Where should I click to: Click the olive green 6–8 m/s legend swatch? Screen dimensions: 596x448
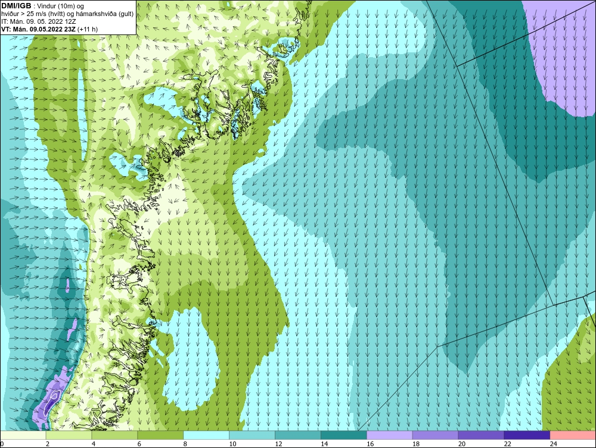click(160, 435)
